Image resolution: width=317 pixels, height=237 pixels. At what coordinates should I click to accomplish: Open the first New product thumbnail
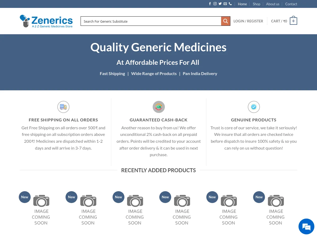[x=41, y=210]
